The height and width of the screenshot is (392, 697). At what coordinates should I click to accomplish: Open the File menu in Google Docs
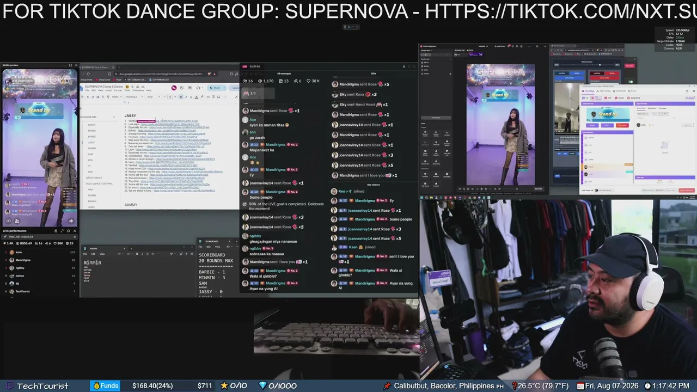pos(88,90)
